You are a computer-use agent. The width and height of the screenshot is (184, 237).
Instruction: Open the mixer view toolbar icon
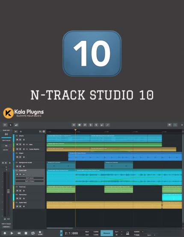tap(74, 125)
